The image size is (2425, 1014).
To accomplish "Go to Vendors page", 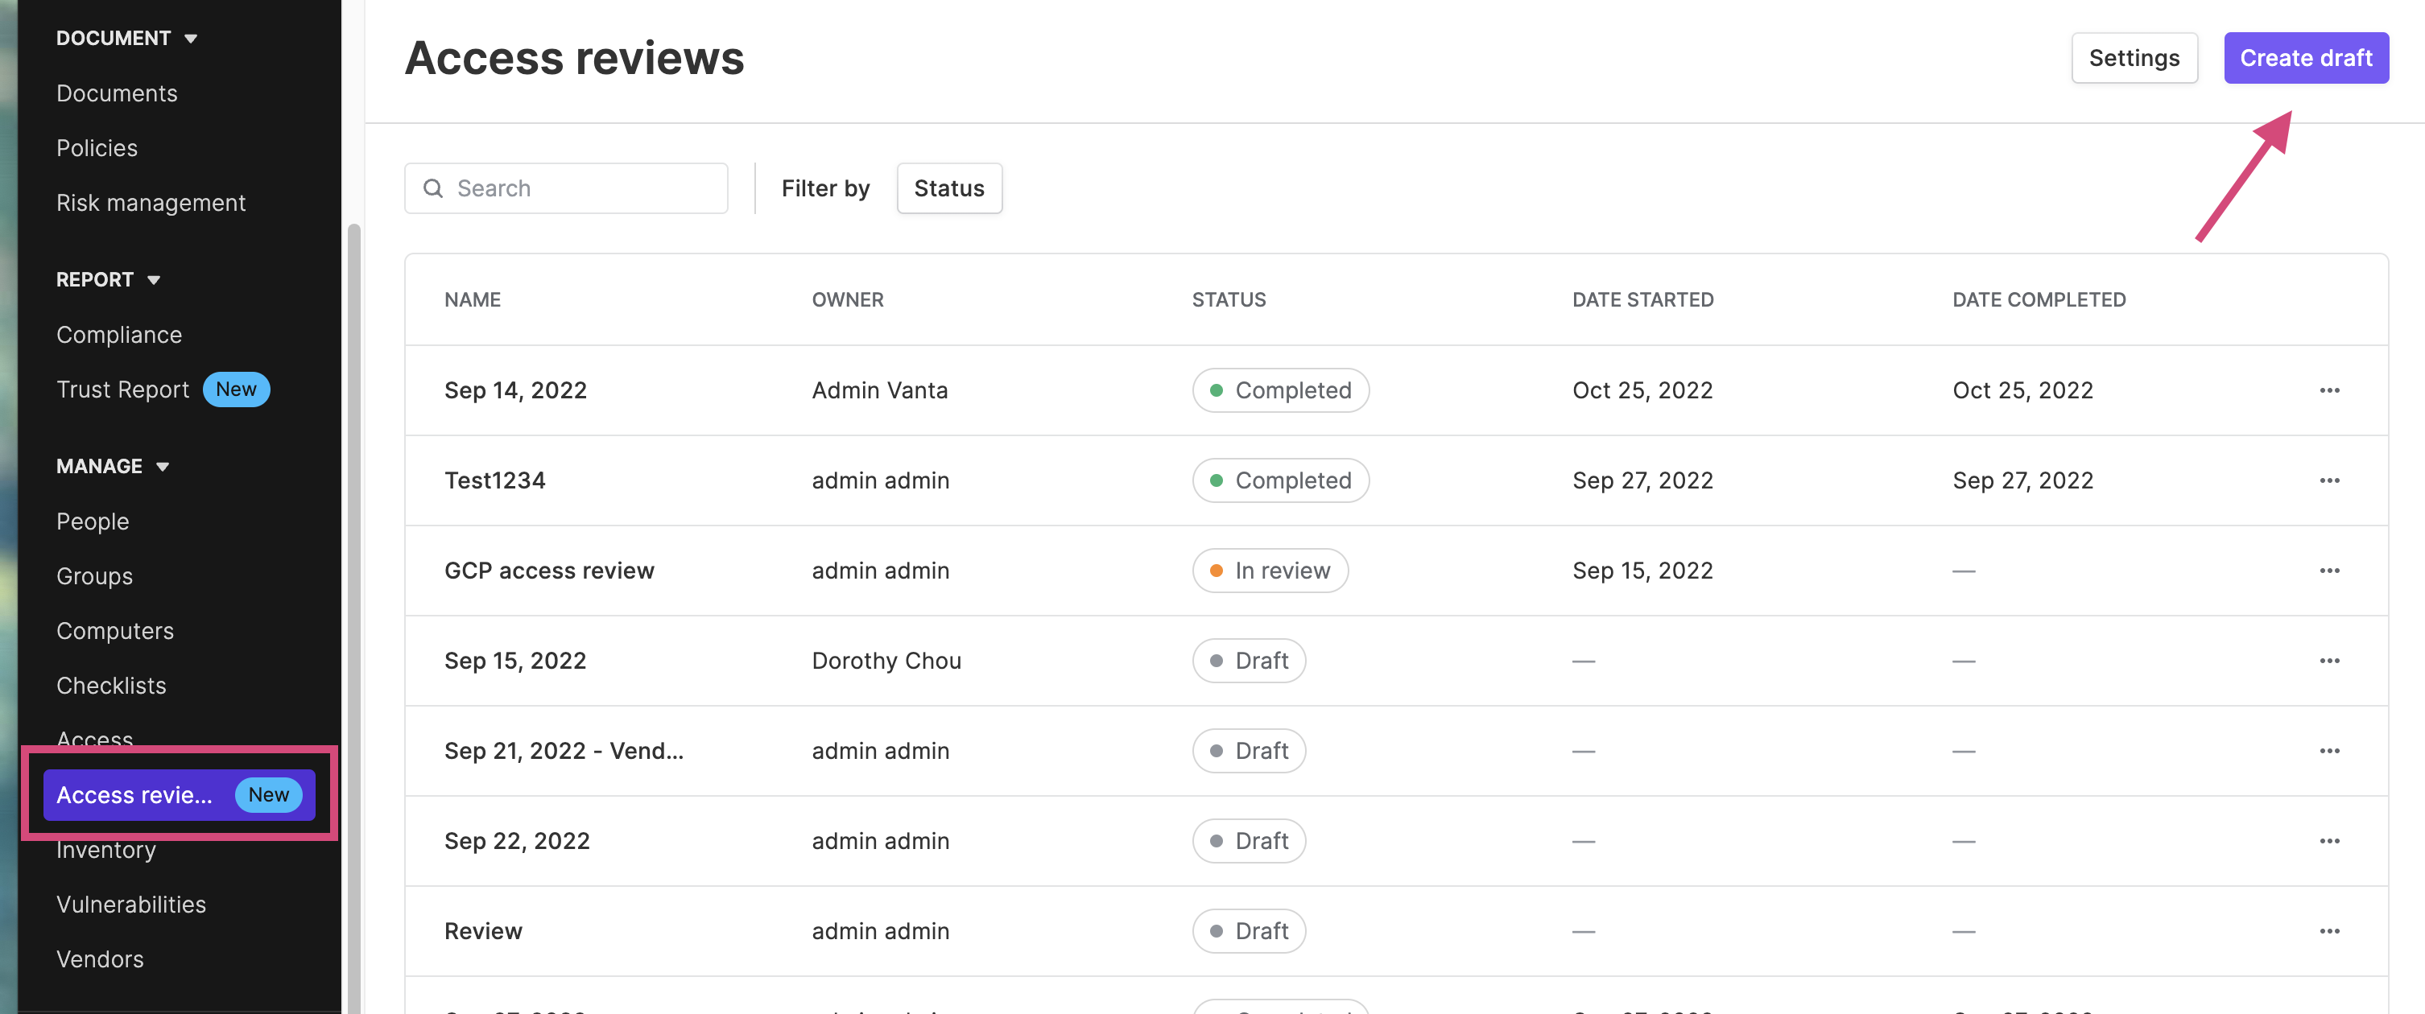I will (100, 958).
